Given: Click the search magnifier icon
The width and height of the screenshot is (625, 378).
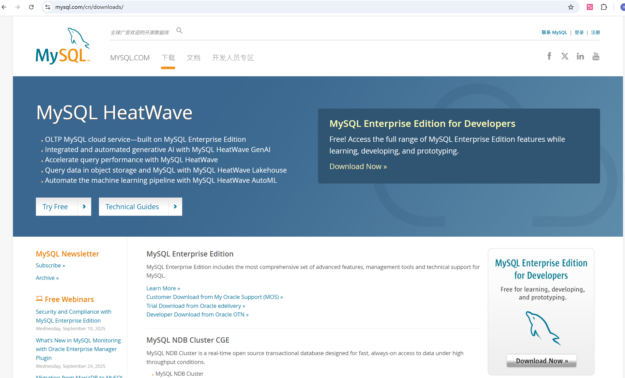Looking at the screenshot, I should point(179,31).
